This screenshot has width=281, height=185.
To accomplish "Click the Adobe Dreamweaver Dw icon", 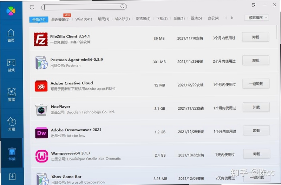I will (41, 133).
